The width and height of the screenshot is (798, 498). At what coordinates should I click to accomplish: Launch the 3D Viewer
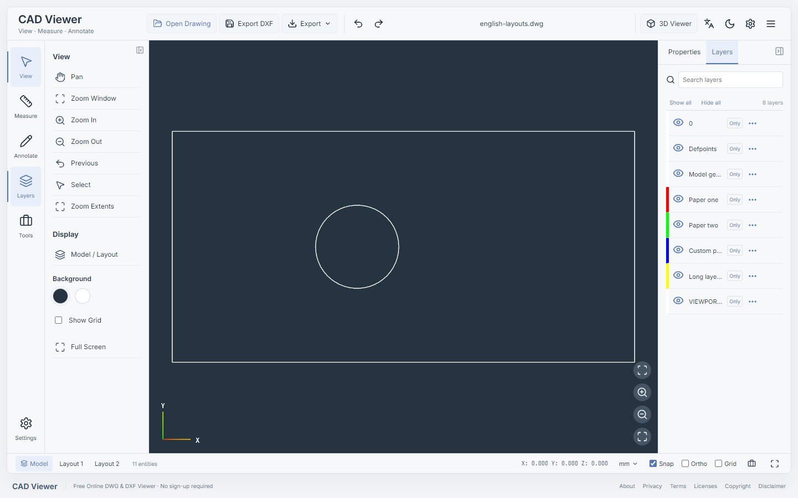(x=669, y=24)
